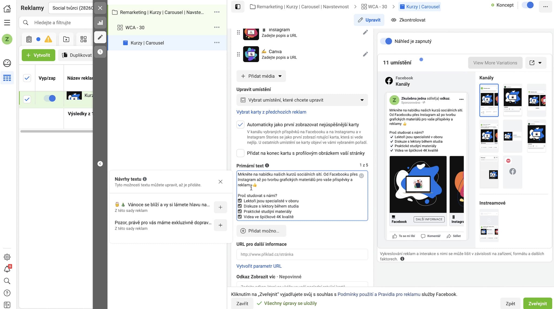Screen dimensions: 554x309
Task: Open Vytvořit parametr URL link
Action: pos(259,266)
